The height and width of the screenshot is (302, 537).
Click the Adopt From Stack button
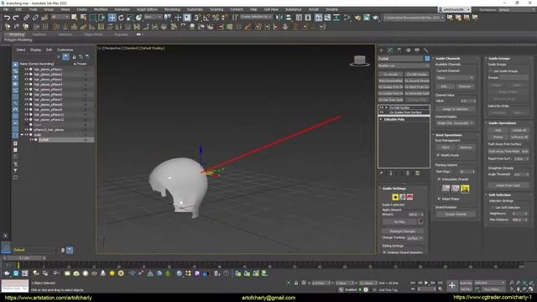pyautogui.click(x=508, y=185)
